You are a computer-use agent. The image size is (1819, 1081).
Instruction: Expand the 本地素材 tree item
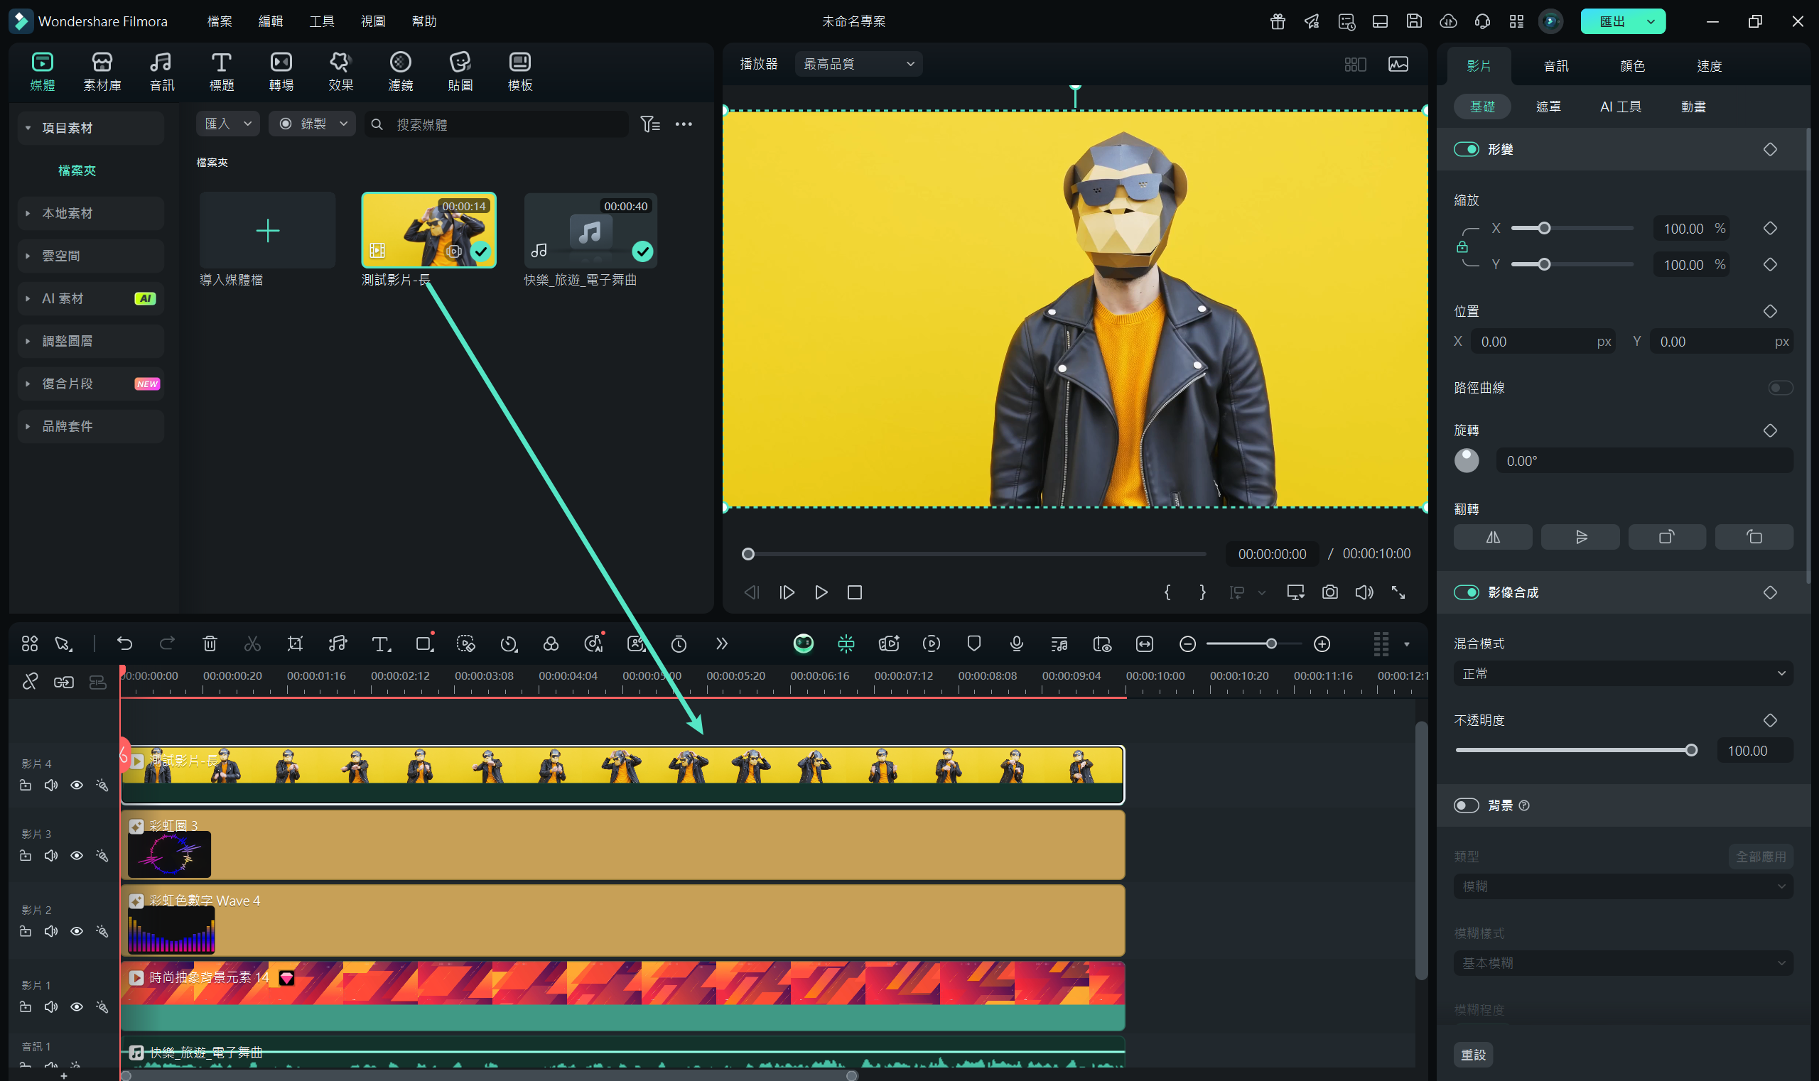point(91,214)
